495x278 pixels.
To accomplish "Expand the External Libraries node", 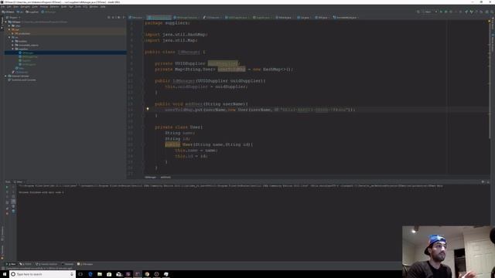I will [x=5, y=76].
